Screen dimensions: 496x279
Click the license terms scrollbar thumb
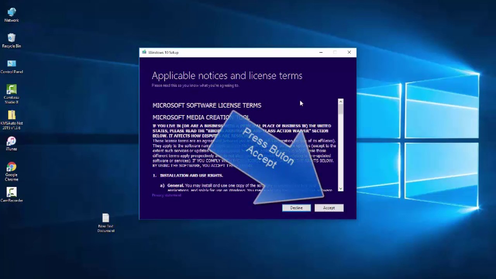pyautogui.click(x=341, y=110)
